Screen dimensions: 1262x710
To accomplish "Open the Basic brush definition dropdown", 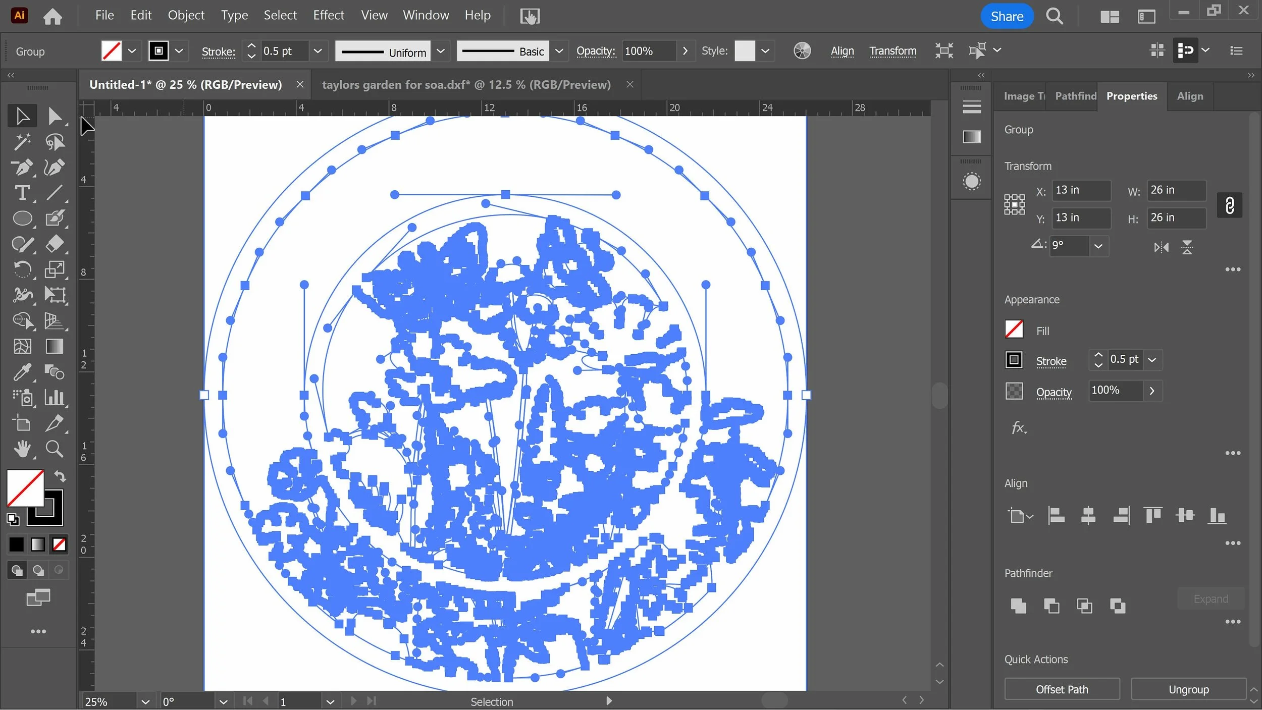I will [559, 51].
